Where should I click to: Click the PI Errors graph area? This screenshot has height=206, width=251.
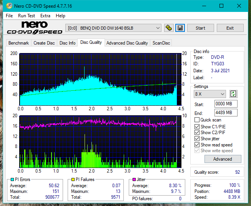point(100,80)
